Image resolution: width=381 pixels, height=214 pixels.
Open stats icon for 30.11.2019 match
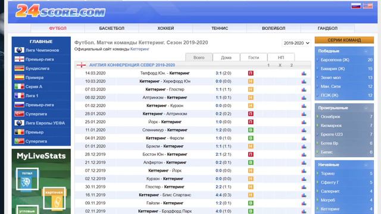(x=304, y=187)
